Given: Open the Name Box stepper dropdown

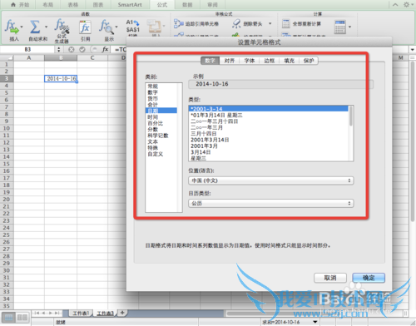Looking at the screenshot, I should point(58,49).
